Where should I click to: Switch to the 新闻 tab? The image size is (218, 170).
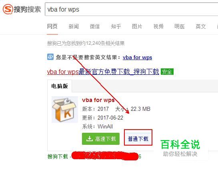coord(74,26)
